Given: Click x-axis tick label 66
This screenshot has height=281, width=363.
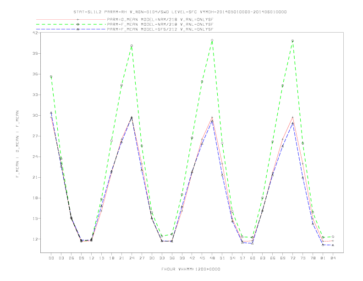Looking at the screenshot, I should tap(273, 258).
